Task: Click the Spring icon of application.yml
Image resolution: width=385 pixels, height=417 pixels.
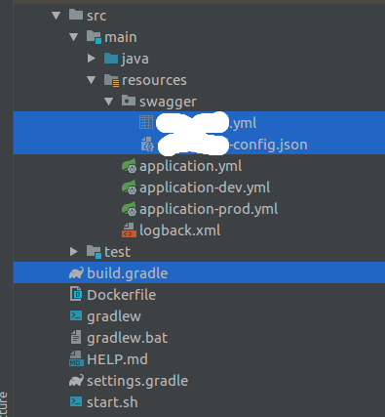Action: point(129,166)
